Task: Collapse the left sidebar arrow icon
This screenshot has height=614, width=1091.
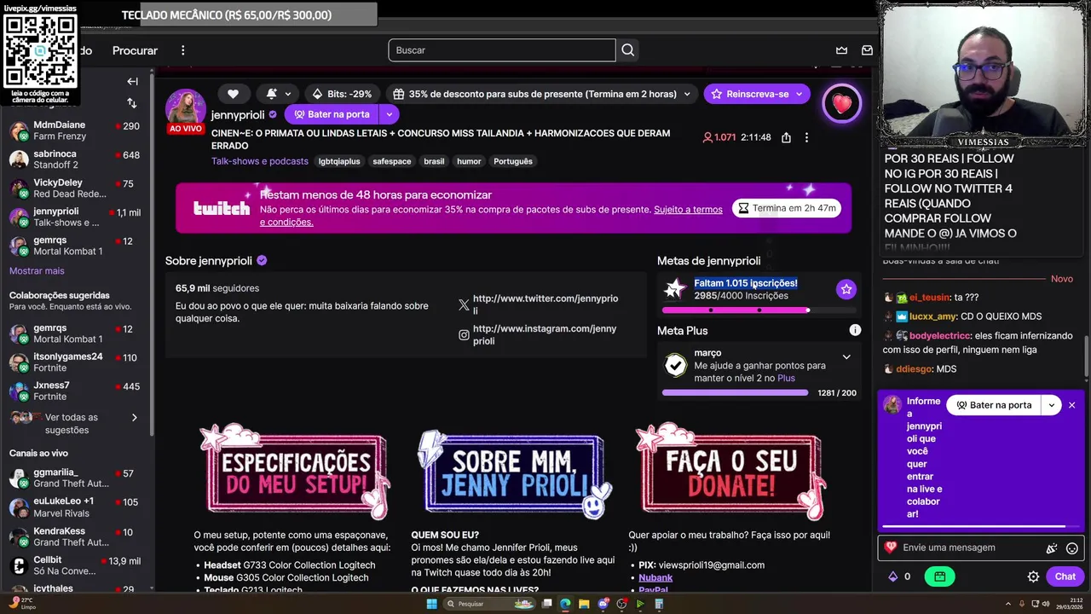Action: [x=132, y=81]
